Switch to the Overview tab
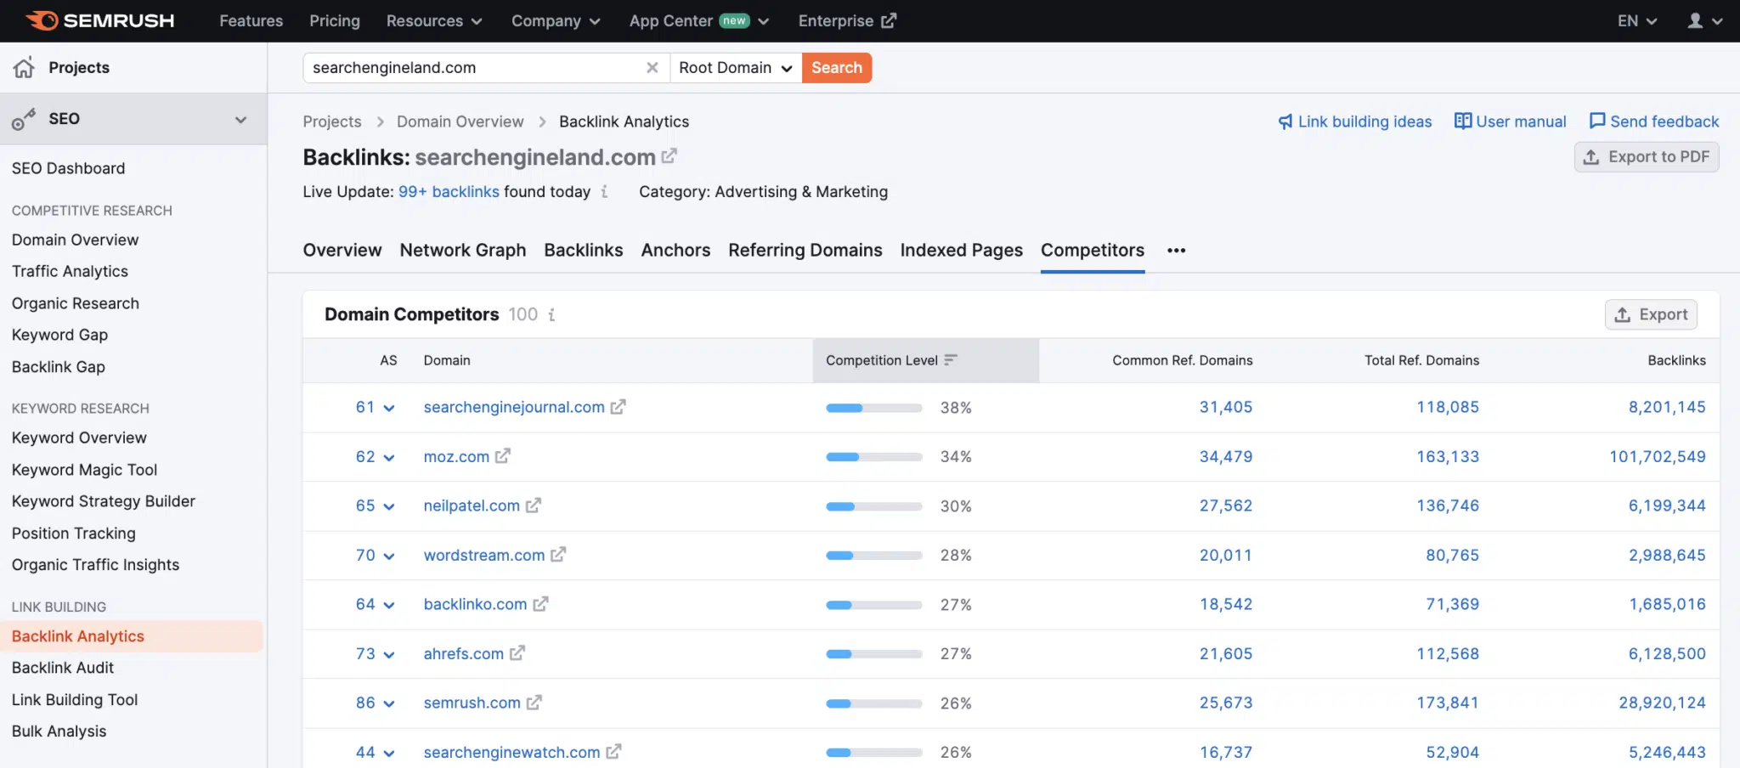The image size is (1740, 768). (342, 250)
